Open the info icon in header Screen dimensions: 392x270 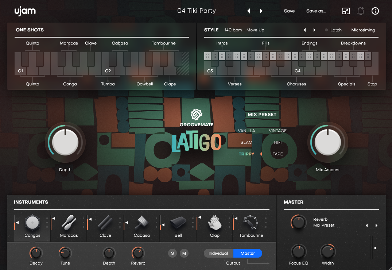(x=375, y=11)
